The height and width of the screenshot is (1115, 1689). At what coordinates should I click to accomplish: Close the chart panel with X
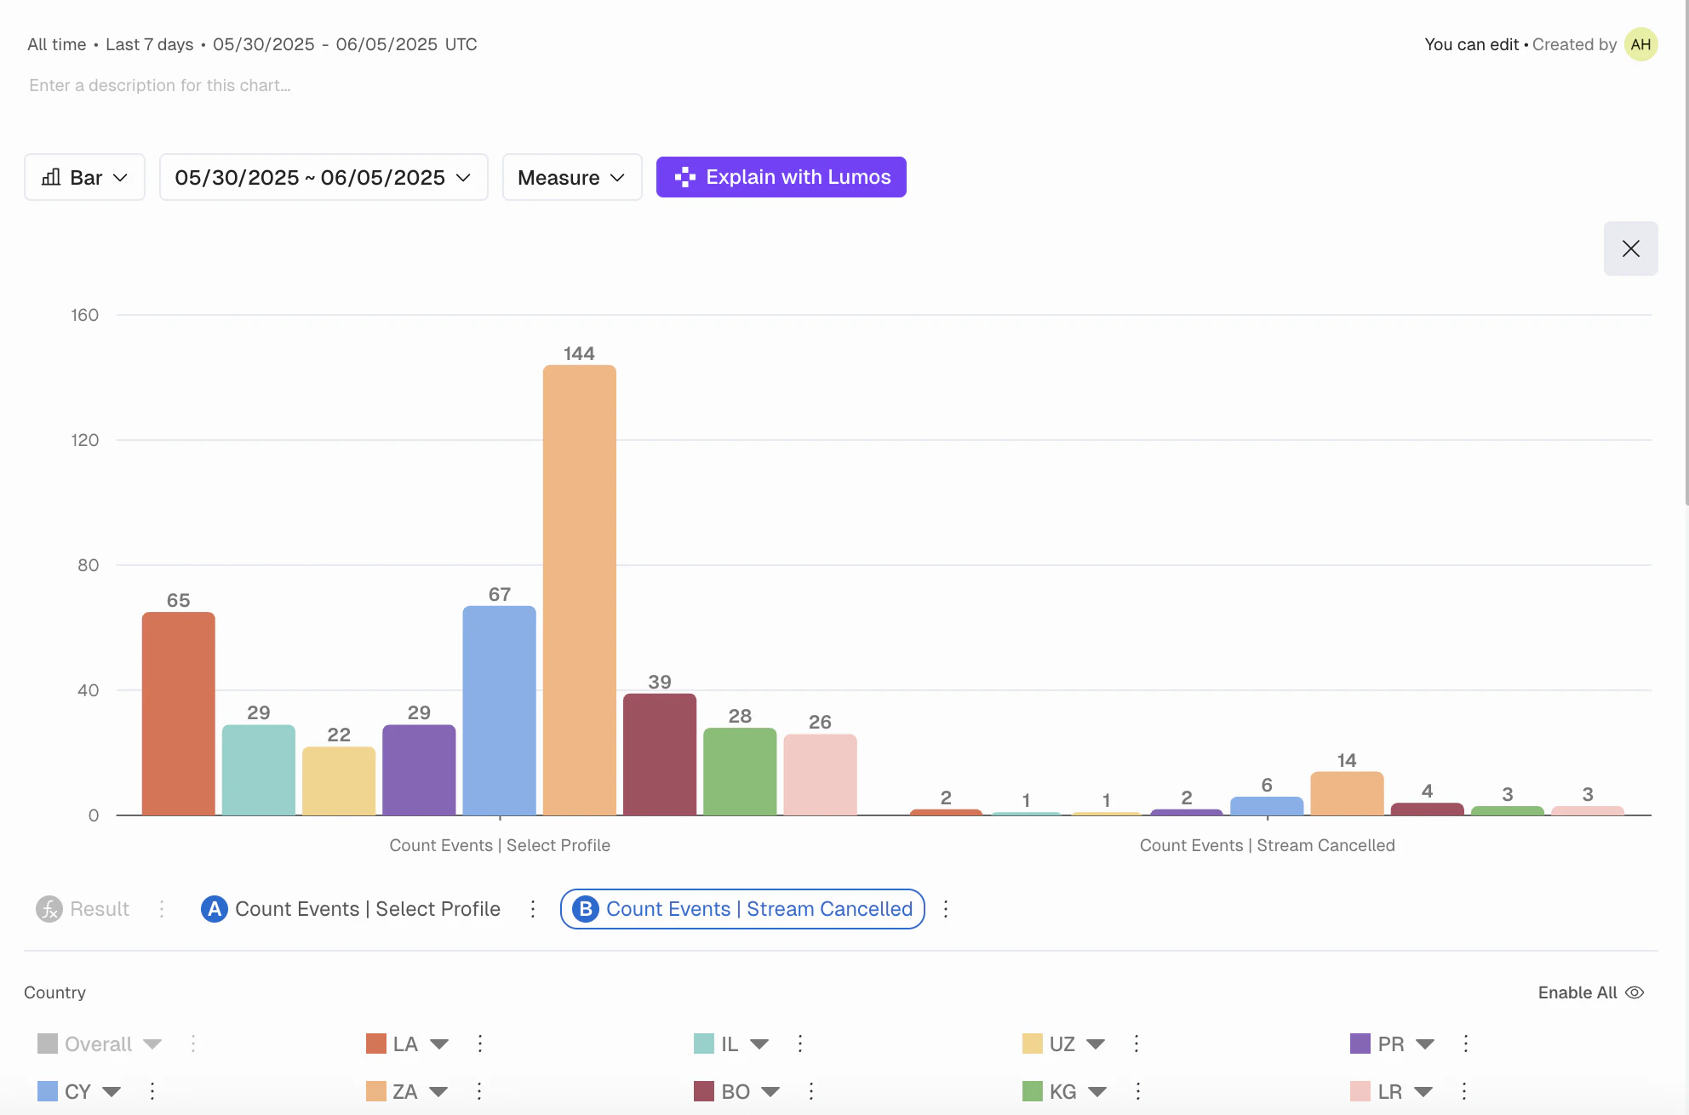point(1630,249)
